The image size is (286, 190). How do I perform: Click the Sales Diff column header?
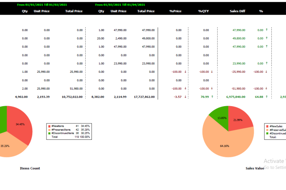pyautogui.click(x=238, y=11)
